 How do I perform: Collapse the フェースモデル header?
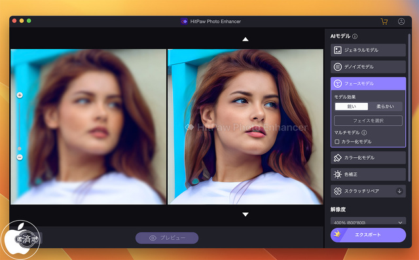(x=368, y=83)
